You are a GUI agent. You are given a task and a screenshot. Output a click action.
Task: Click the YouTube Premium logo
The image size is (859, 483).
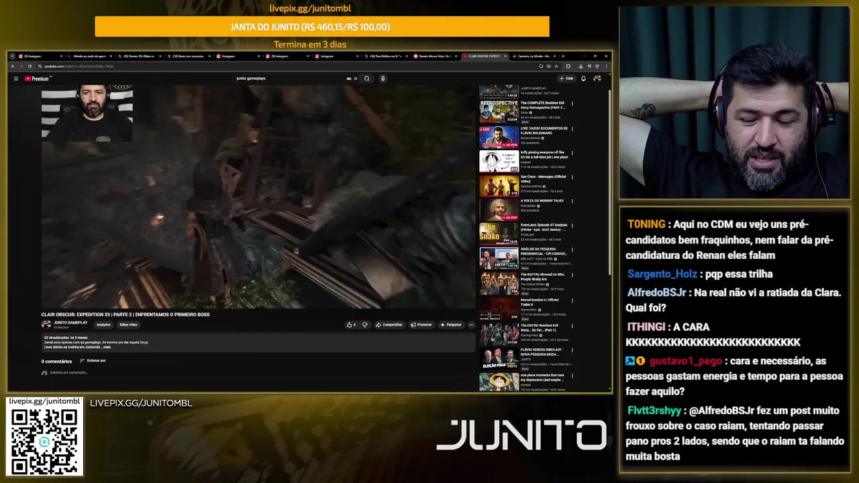[37, 78]
